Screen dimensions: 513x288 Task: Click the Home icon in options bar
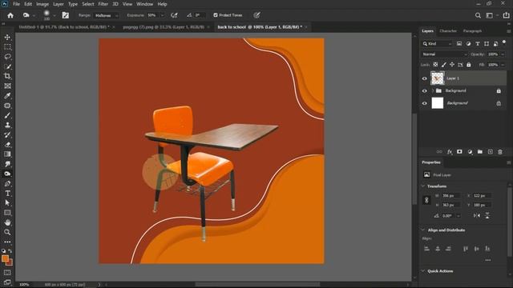pos(10,15)
